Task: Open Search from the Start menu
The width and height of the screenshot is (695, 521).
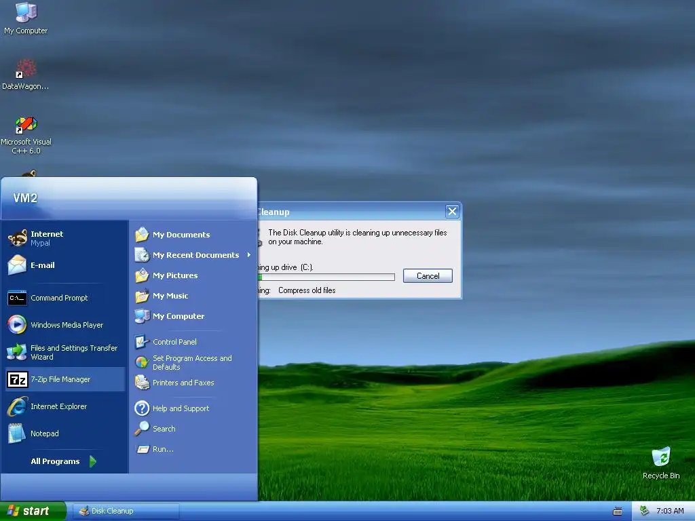Action: [193, 429]
